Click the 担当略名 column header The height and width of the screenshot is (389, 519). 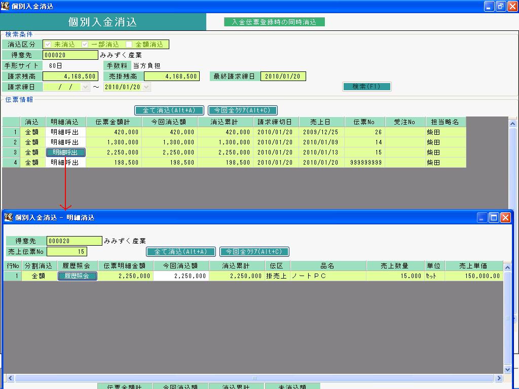(446, 122)
